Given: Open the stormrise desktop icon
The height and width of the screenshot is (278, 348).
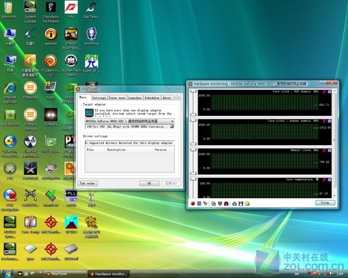Looking at the screenshot, I should [x=91, y=37].
